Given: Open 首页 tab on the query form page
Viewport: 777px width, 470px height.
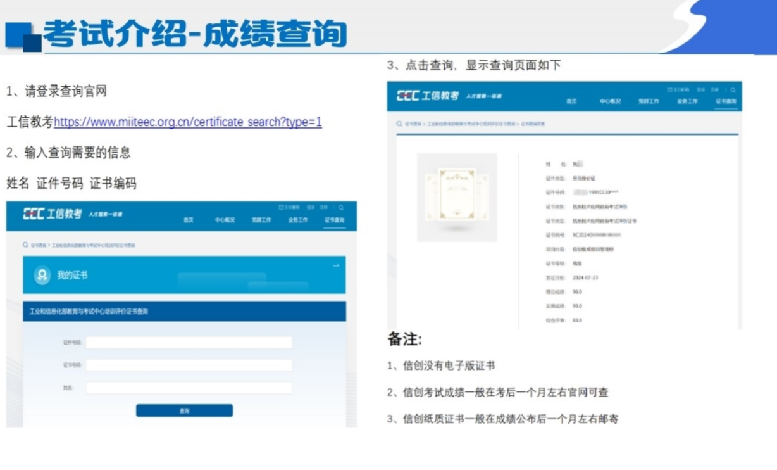Looking at the screenshot, I should pos(189,220).
